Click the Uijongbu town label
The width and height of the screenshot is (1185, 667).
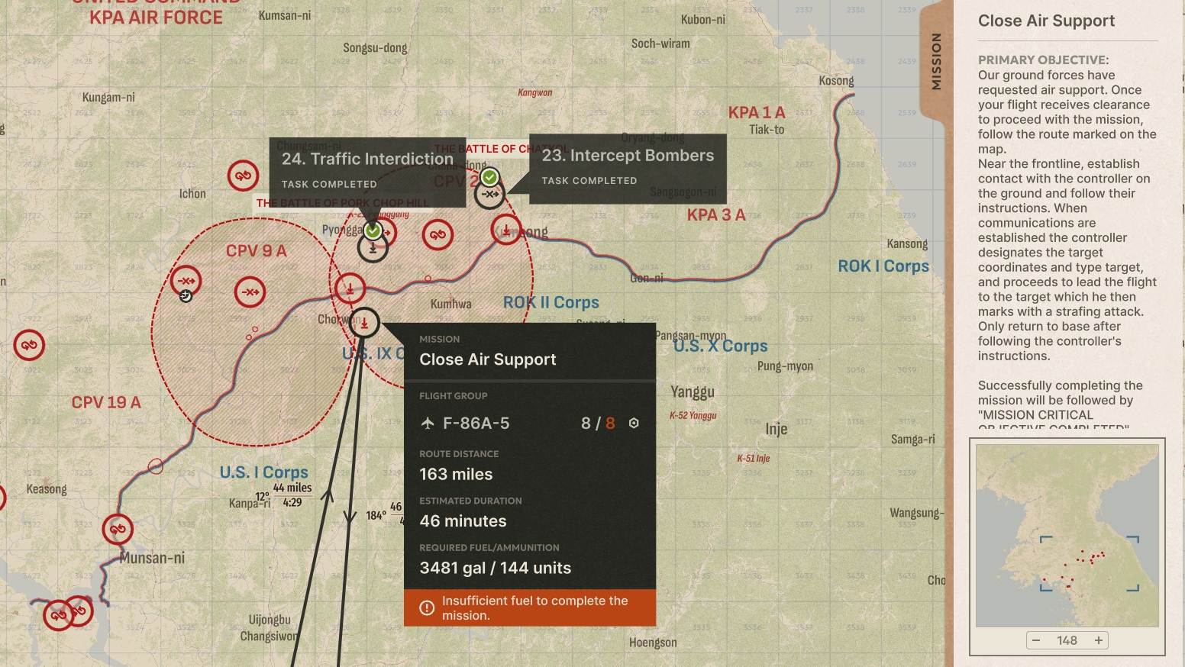270,620
